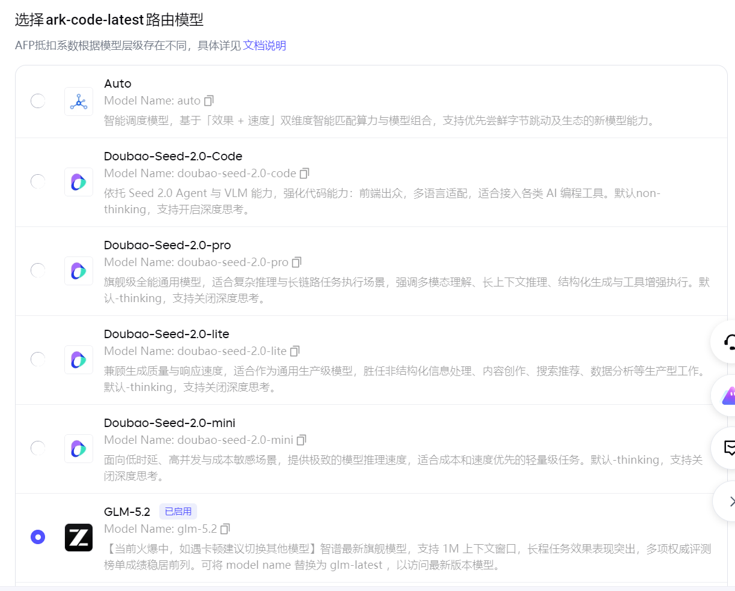Click the Doubao-Seed-2.0-Code title
Viewport: 735px width, 591px height.
(x=173, y=156)
